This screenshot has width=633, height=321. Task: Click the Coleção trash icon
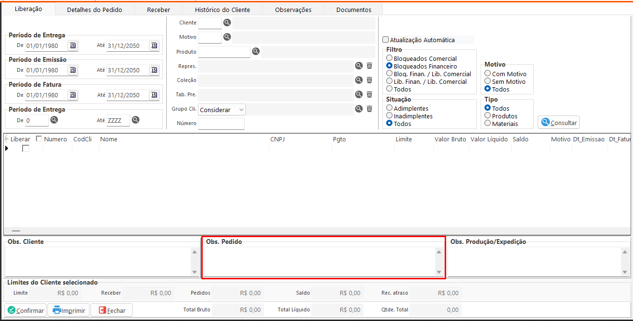(x=369, y=80)
